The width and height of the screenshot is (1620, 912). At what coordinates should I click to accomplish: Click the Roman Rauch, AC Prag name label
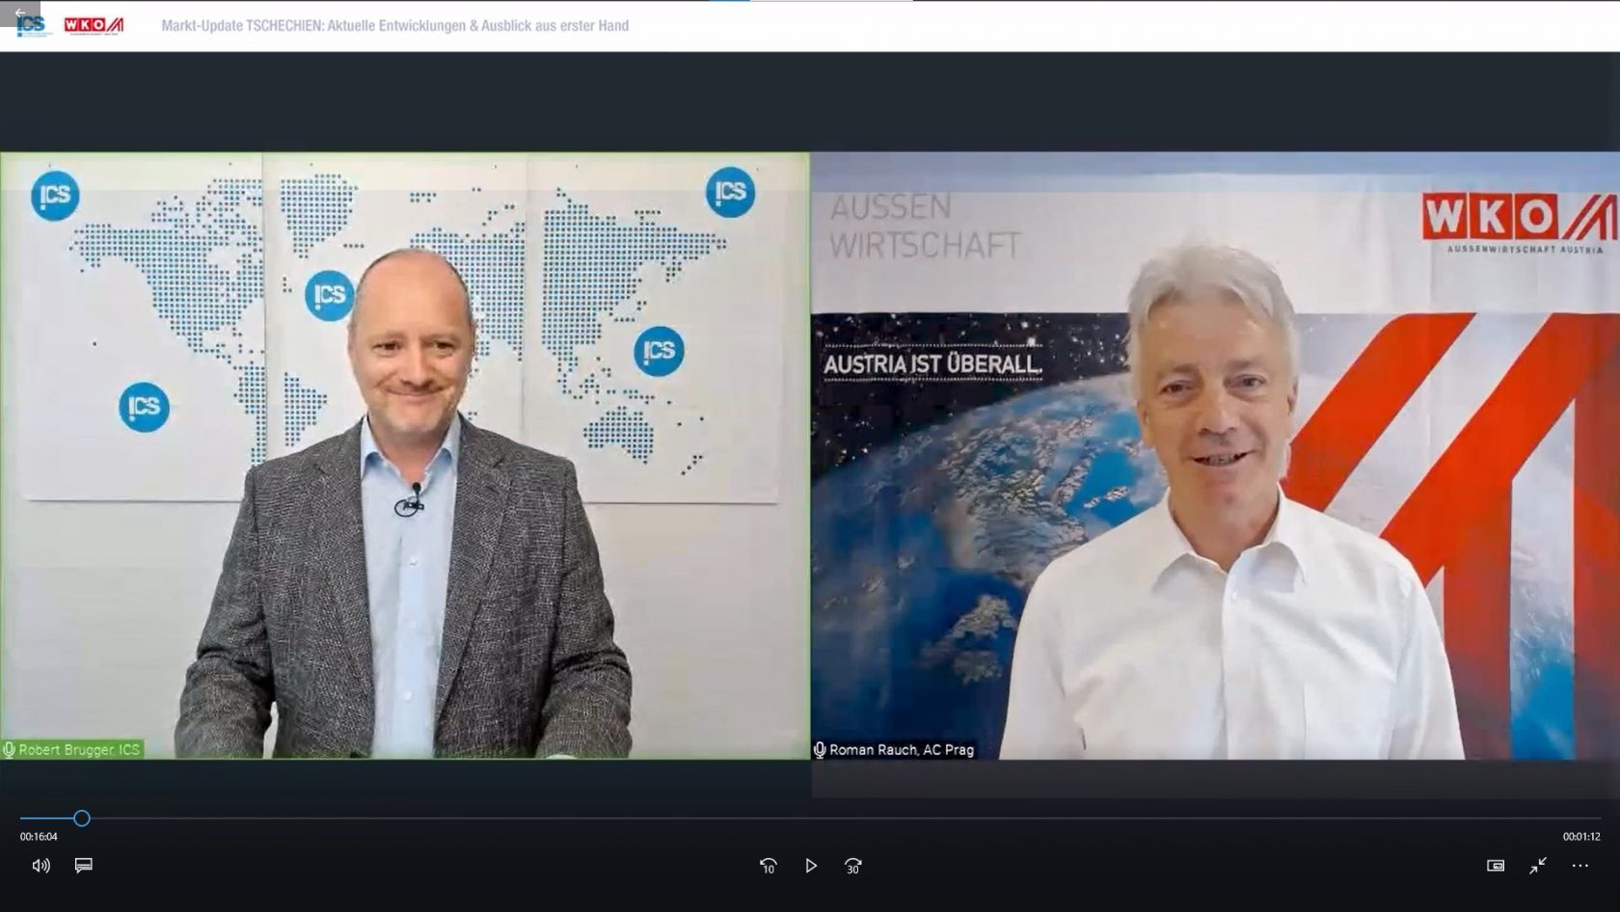[x=901, y=749]
